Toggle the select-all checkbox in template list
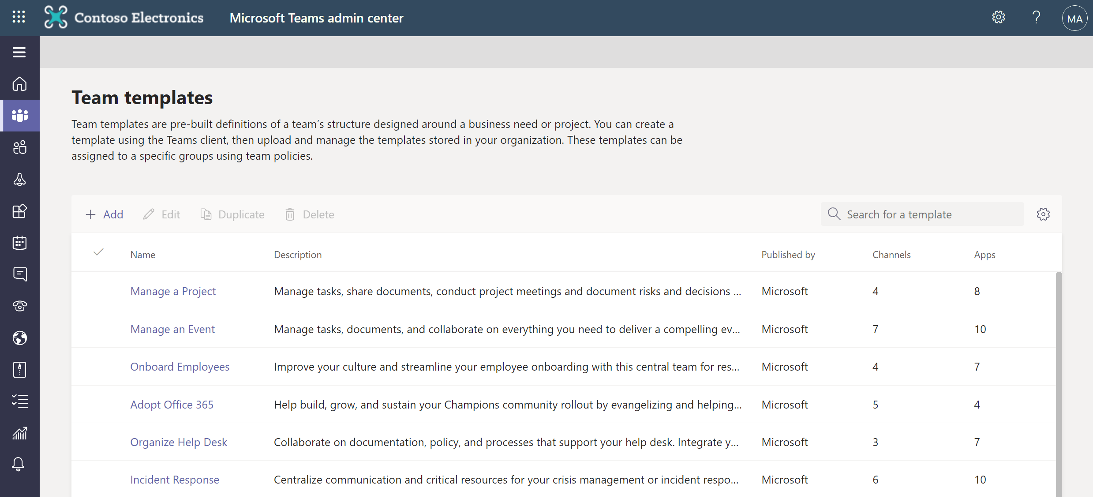Screen dimensions: 1093x499 tap(98, 253)
